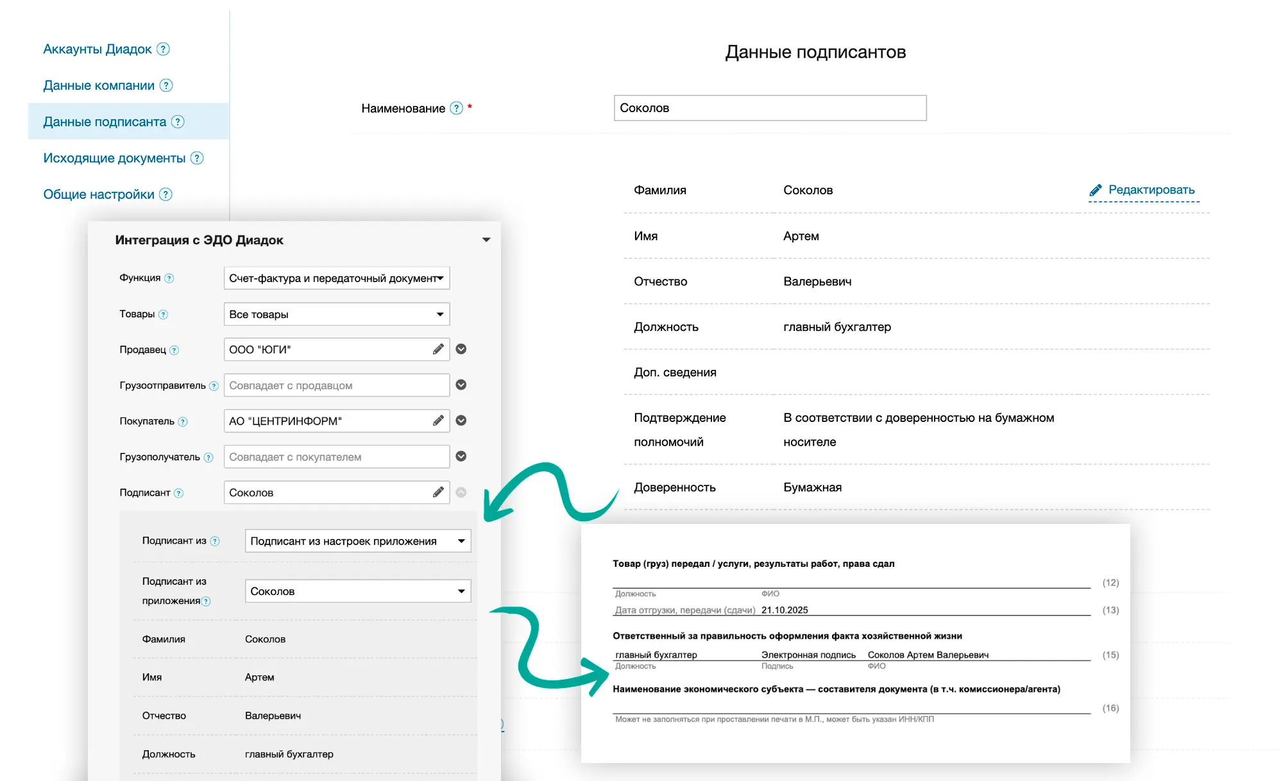Click pencil edit icon in Продавец field

click(x=438, y=349)
